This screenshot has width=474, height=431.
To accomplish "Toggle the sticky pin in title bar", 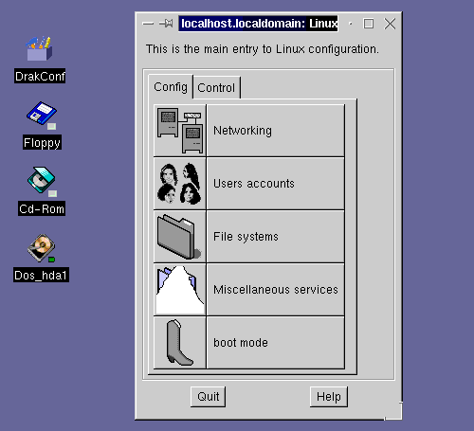I will pos(166,23).
